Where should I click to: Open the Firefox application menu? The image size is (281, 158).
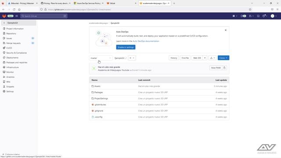[x=277, y=9]
